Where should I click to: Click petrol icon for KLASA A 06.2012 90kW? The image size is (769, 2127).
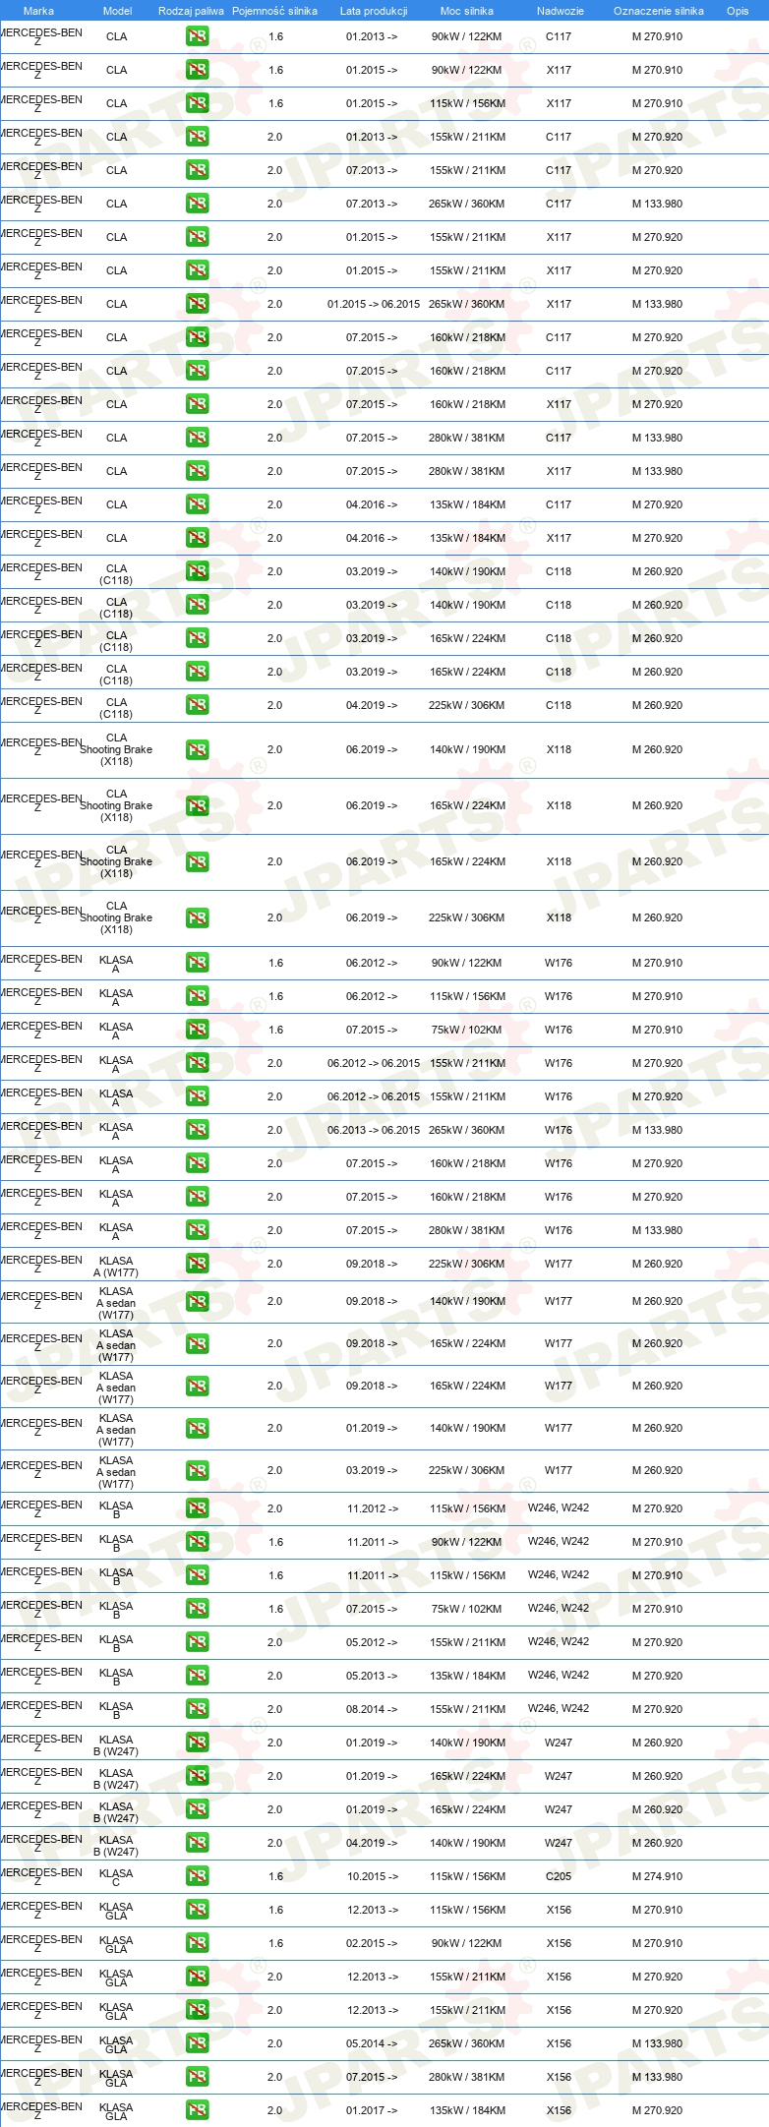(197, 963)
